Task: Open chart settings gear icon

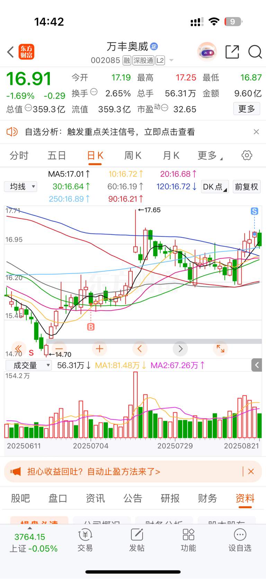Action: 247,155
